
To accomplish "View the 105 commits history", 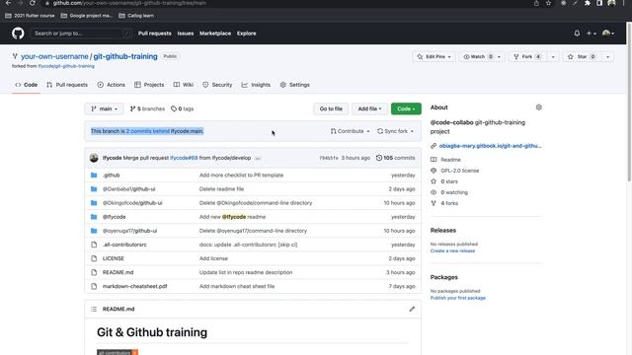I will click(395, 158).
